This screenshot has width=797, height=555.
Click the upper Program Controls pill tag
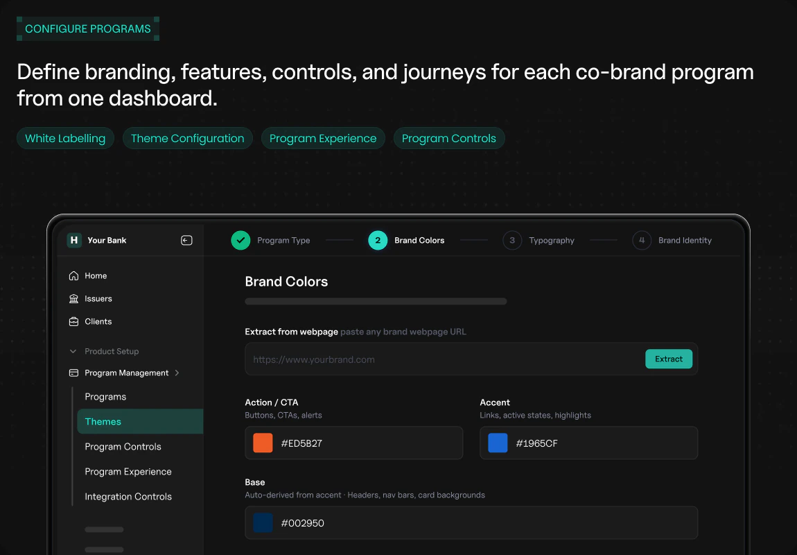(x=449, y=138)
